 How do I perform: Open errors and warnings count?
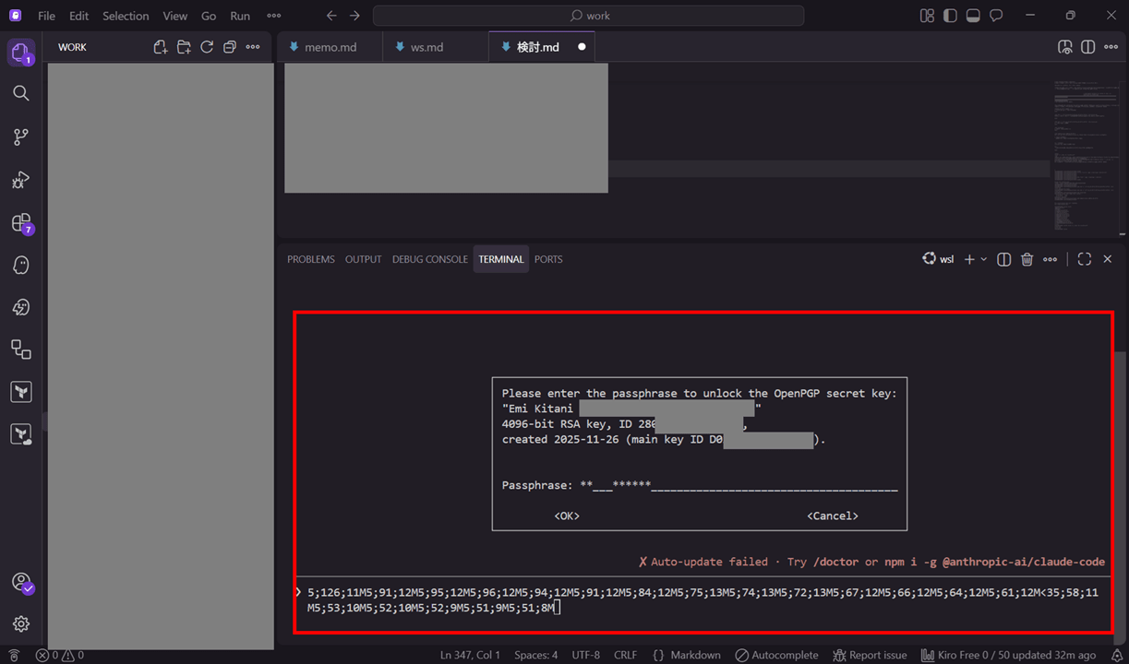click(60, 655)
